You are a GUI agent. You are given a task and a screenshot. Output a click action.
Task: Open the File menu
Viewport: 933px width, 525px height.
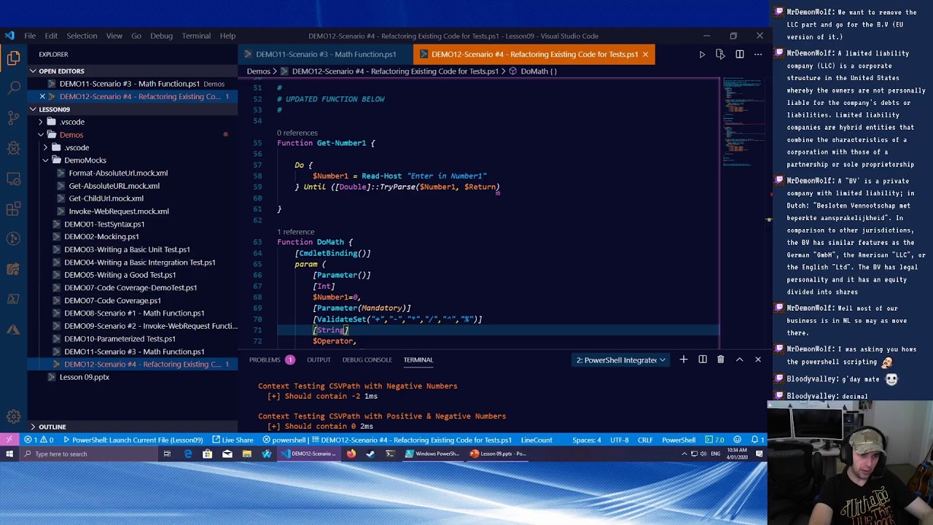[30, 36]
